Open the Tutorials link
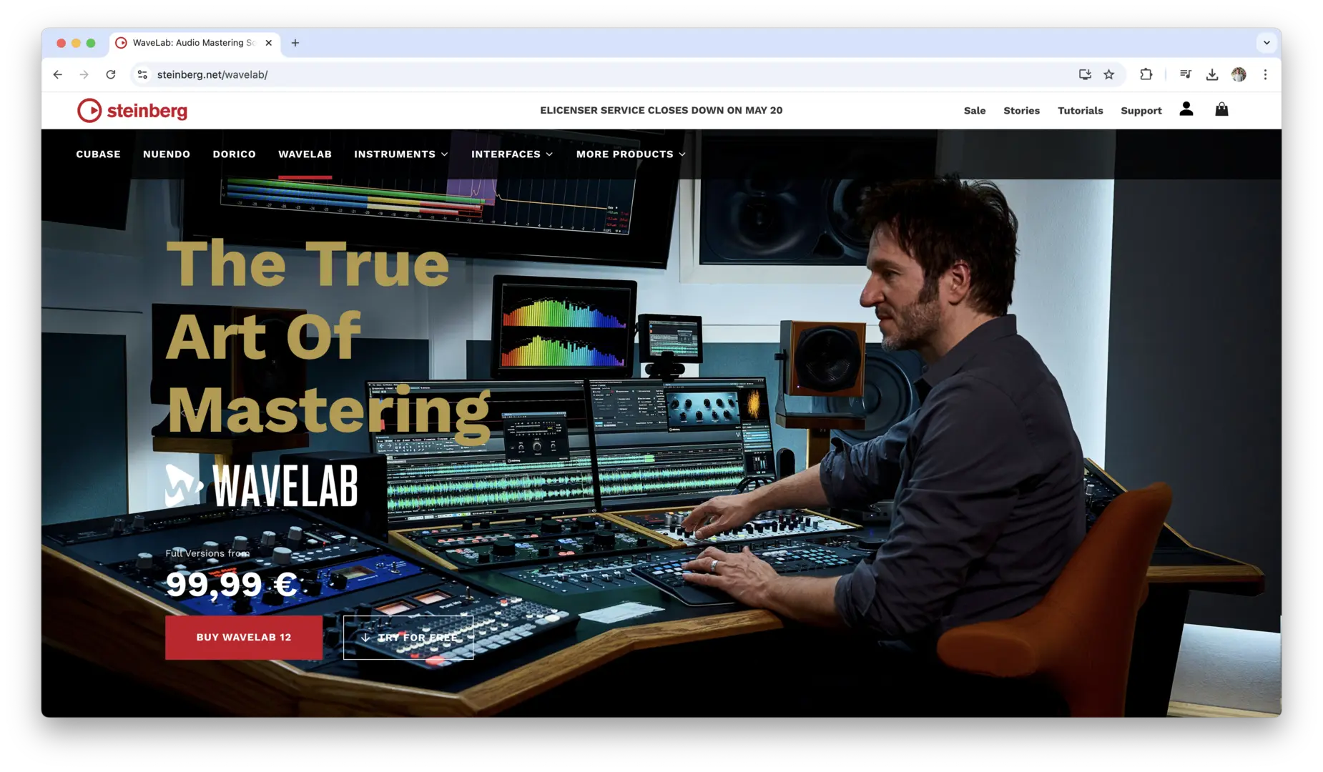 [x=1080, y=111]
